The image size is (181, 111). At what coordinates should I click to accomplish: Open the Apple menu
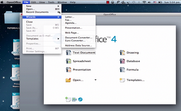(x=2, y=2)
